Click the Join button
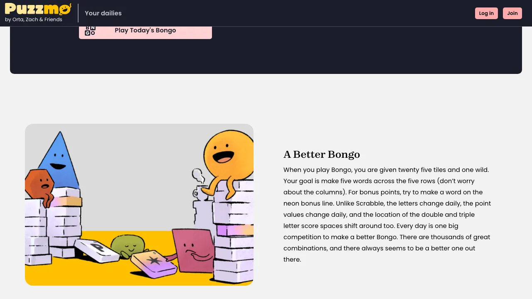Screen dimensions: 532x299 pyautogui.click(x=512, y=13)
